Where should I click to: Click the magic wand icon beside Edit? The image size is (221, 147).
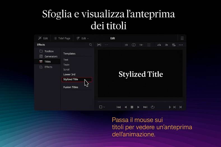[40, 38]
